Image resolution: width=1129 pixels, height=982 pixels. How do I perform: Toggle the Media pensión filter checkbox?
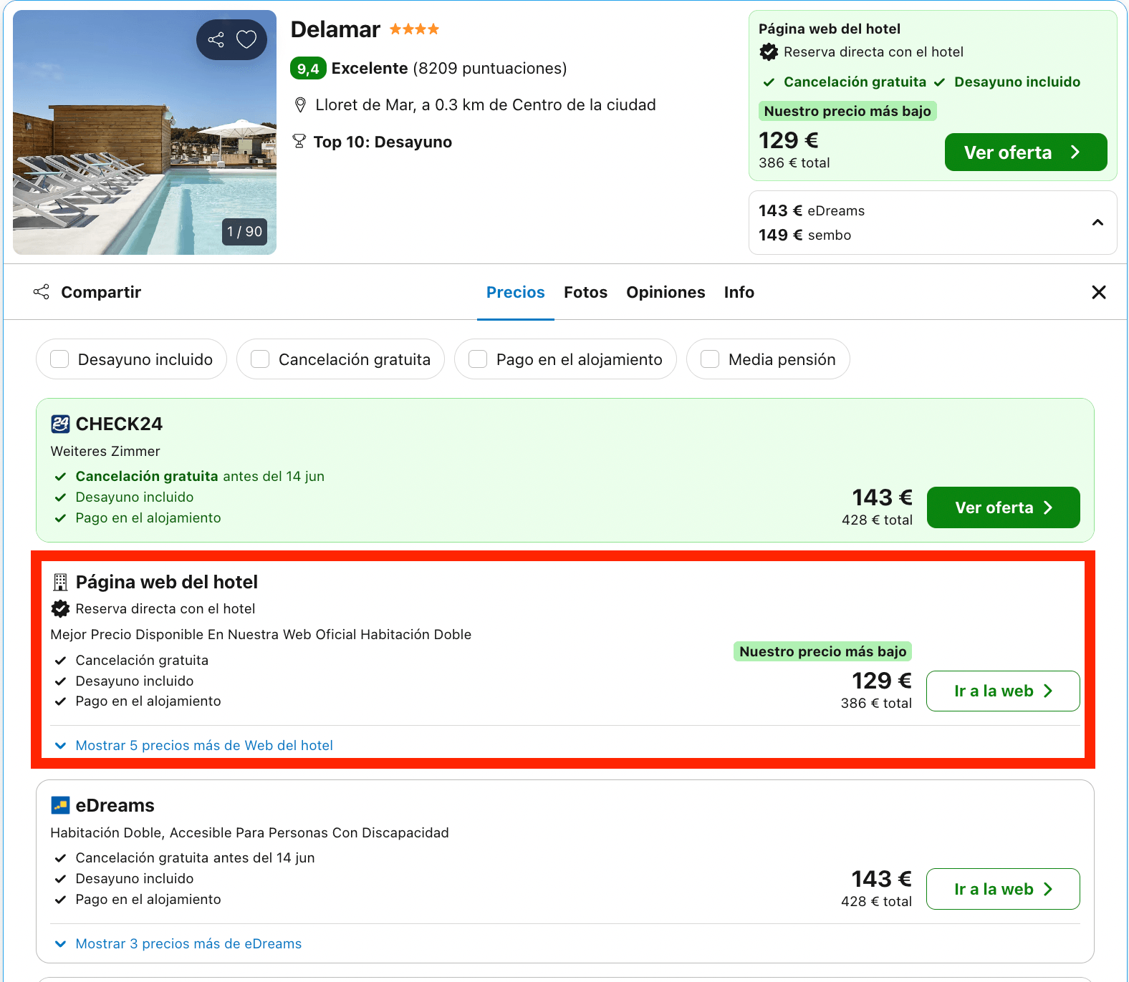710,359
